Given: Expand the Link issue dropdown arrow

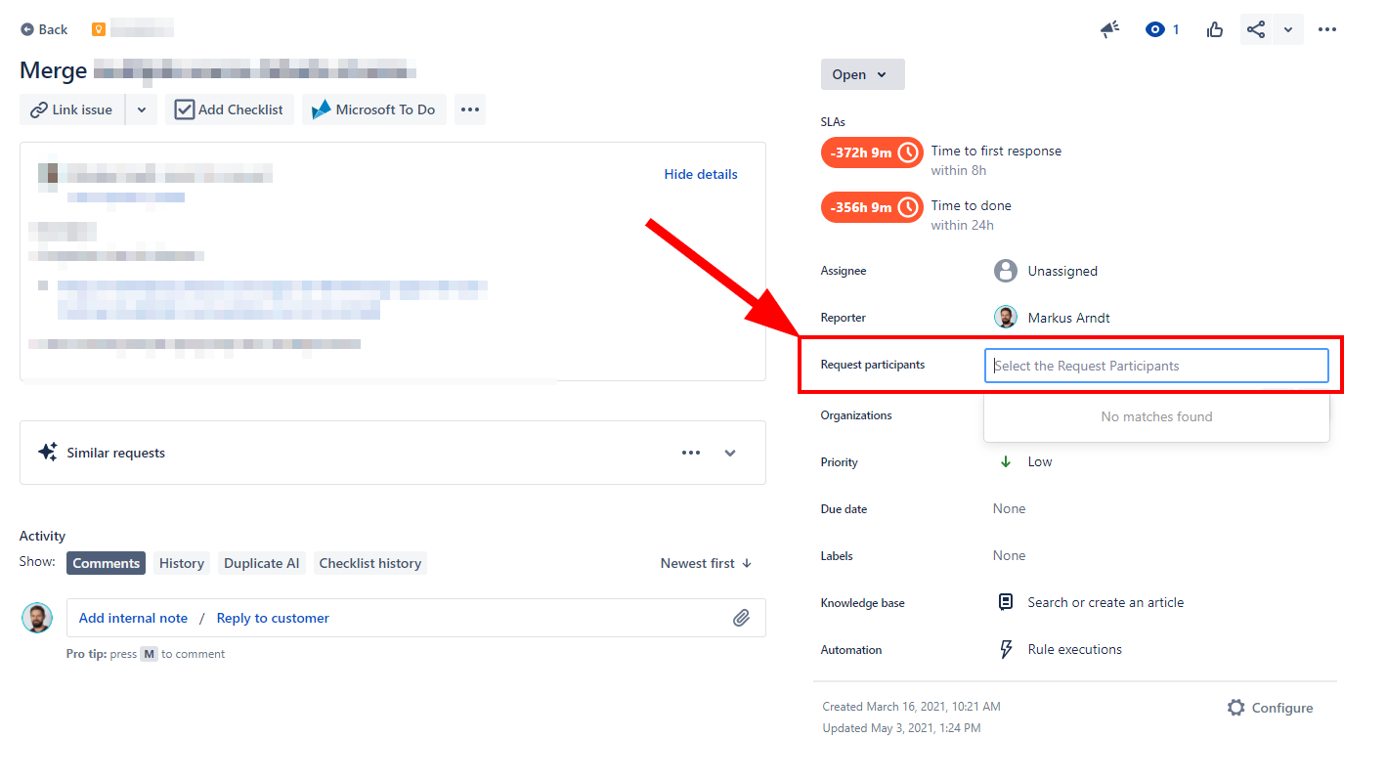Looking at the screenshot, I should [x=141, y=109].
